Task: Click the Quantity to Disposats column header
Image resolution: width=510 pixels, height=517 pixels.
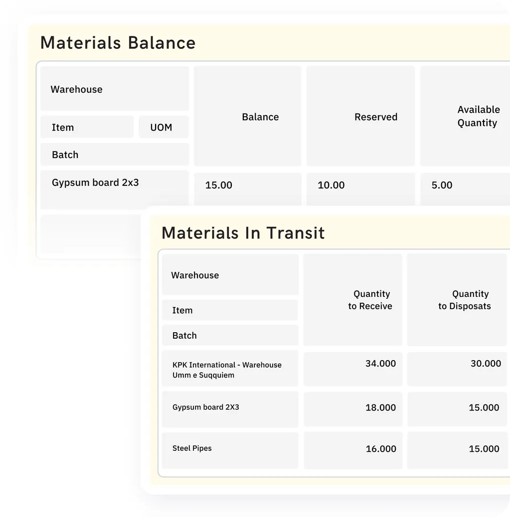Action: point(457,300)
